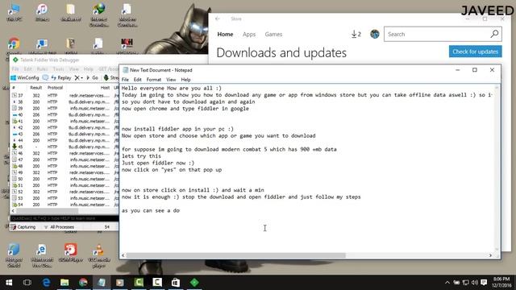
Task: Open Fiddler's File menu
Action: click(x=15, y=69)
